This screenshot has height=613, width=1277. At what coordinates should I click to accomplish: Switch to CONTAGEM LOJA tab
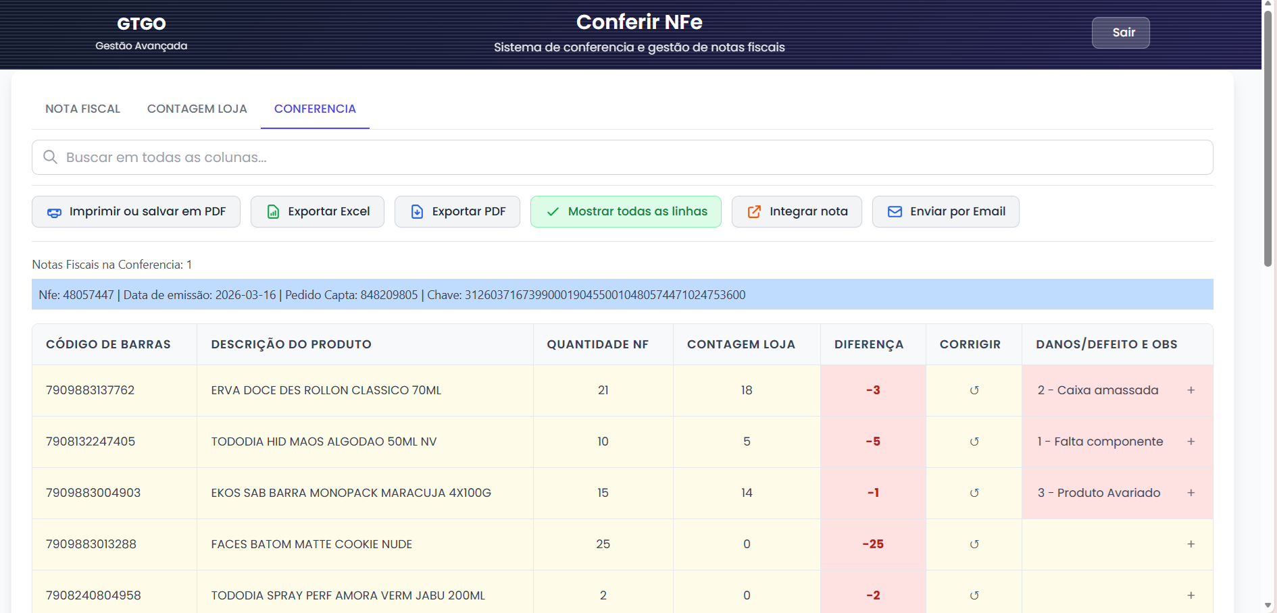click(x=197, y=109)
